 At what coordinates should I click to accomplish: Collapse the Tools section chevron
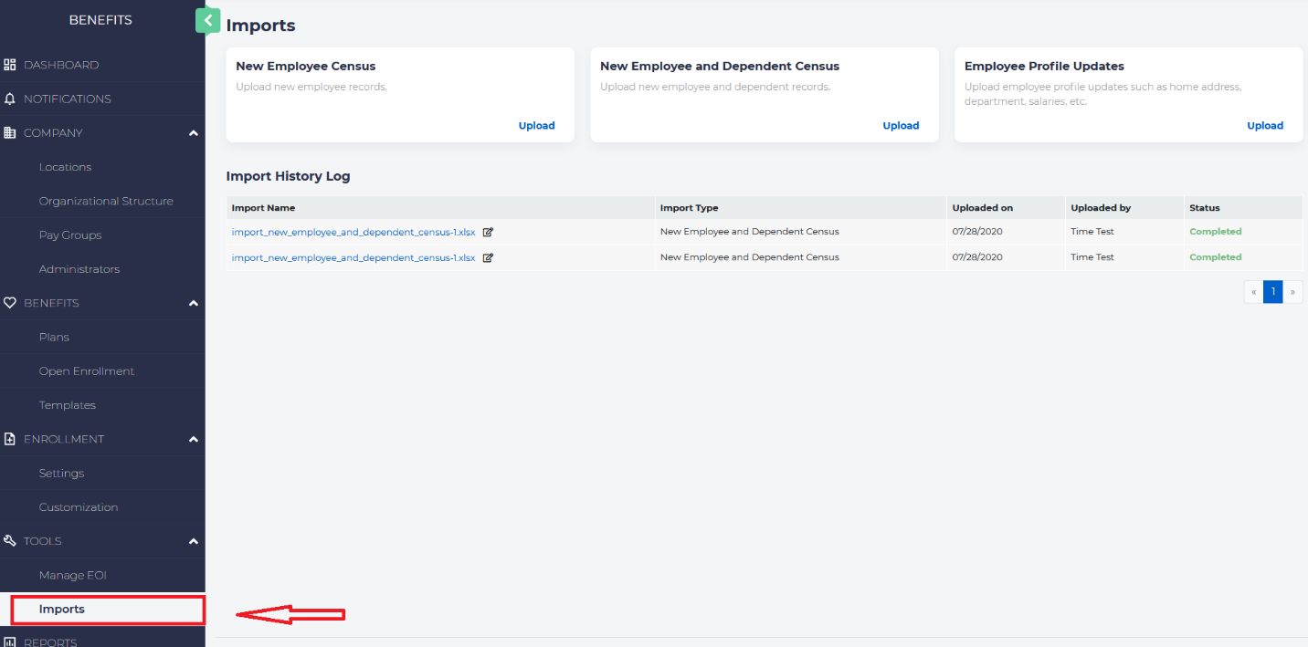tap(193, 541)
